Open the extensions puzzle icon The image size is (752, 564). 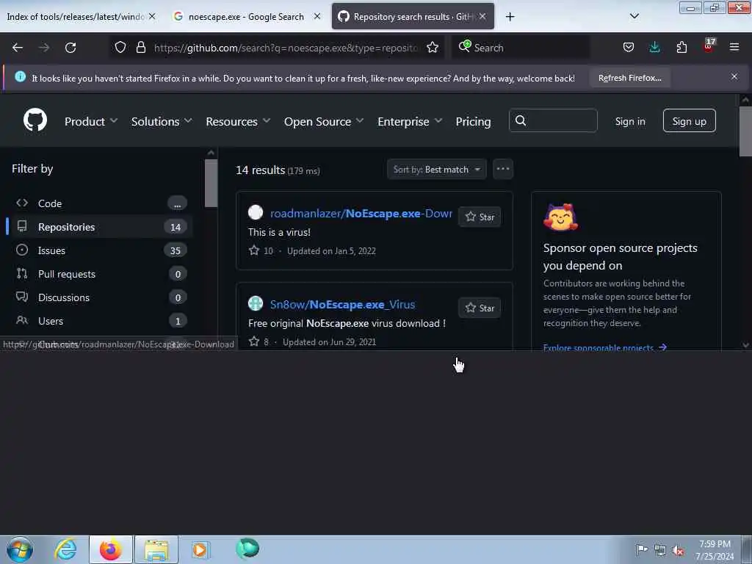681,47
